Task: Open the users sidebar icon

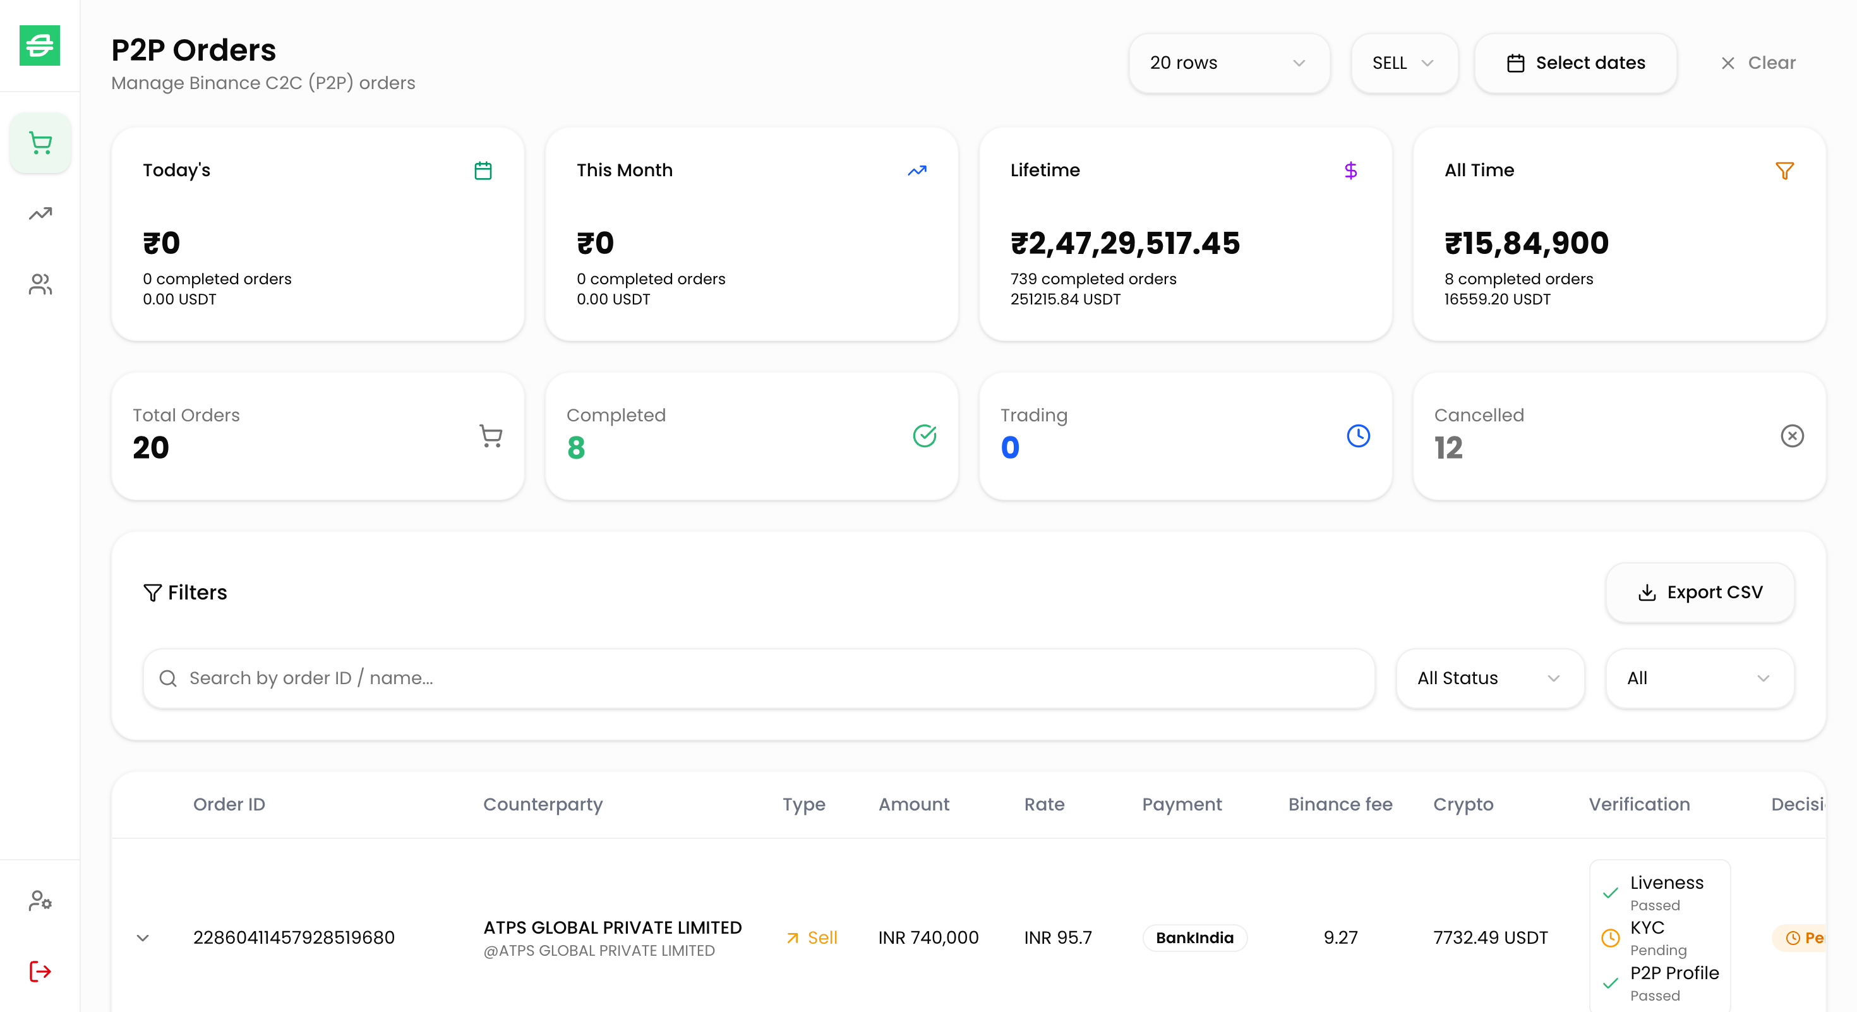Action: 40,284
